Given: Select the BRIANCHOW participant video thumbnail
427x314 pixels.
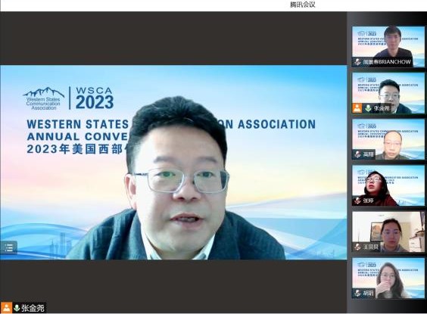Looking at the screenshot, I should 388,46.
